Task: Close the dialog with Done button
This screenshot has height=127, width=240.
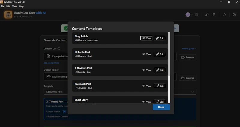Action: coord(161,107)
